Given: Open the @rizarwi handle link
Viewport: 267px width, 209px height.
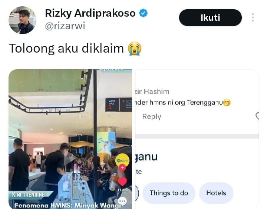Looking at the screenshot, I should pyautogui.click(x=65, y=26).
